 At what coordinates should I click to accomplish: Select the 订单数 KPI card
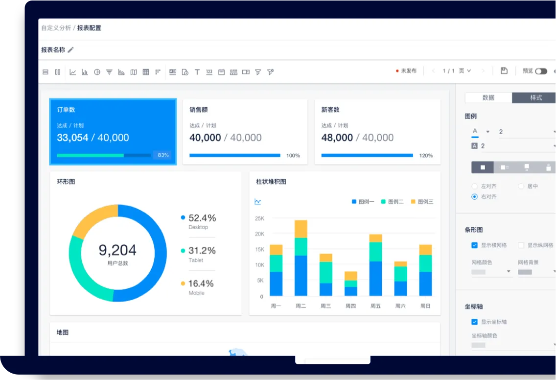pyautogui.click(x=113, y=132)
